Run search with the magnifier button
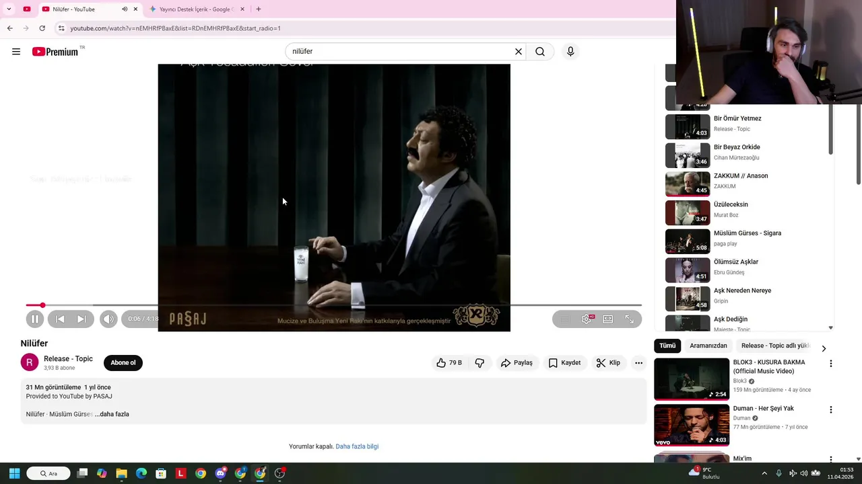This screenshot has width=862, height=484. (540, 52)
